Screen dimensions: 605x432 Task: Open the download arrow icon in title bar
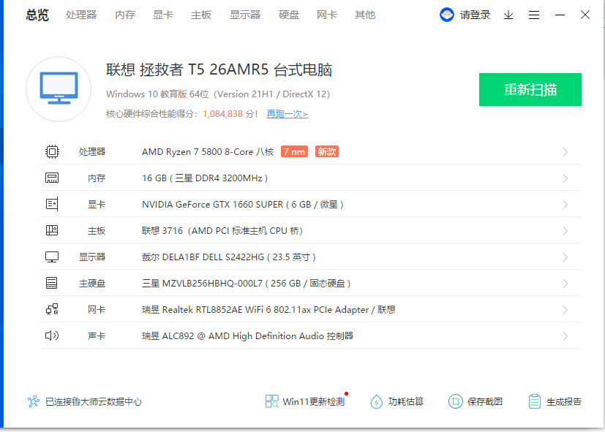[x=508, y=15]
